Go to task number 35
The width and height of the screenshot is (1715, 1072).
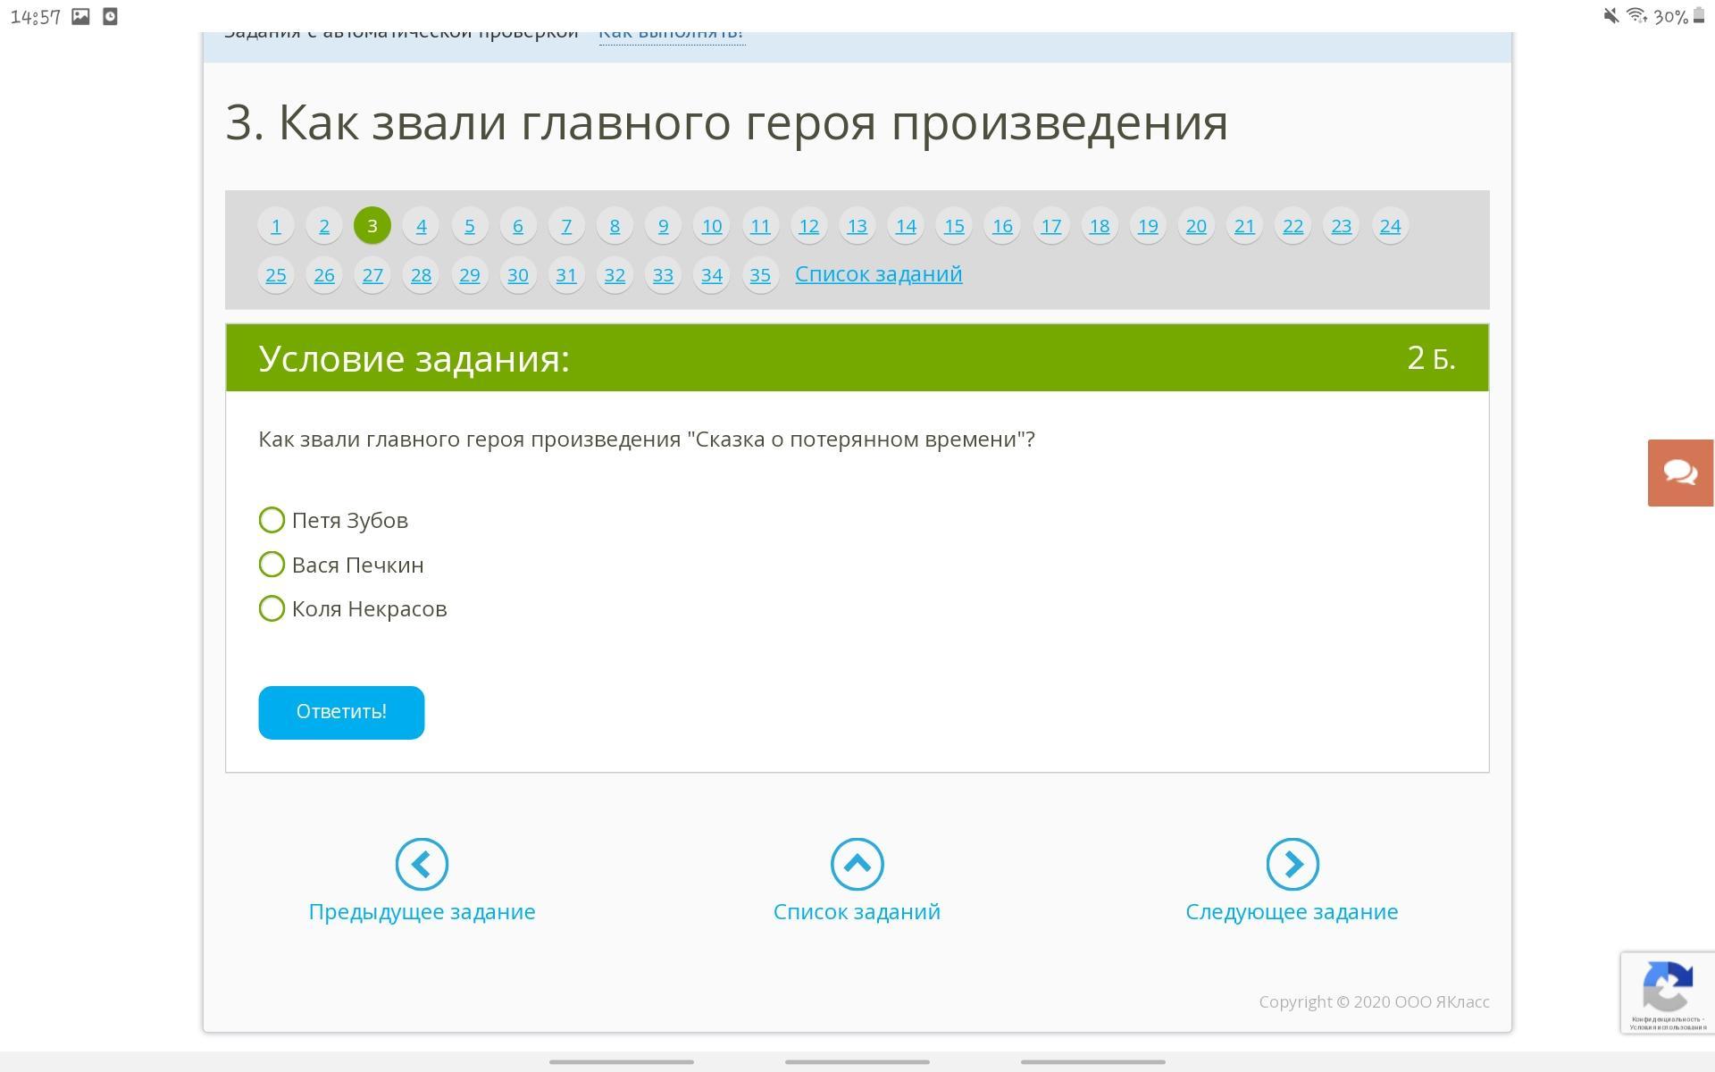(759, 275)
